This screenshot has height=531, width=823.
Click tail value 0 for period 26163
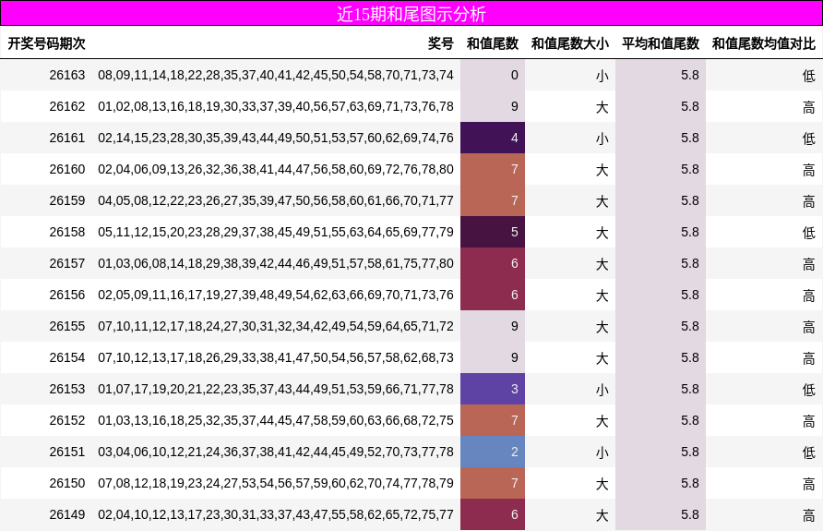tap(493, 75)
